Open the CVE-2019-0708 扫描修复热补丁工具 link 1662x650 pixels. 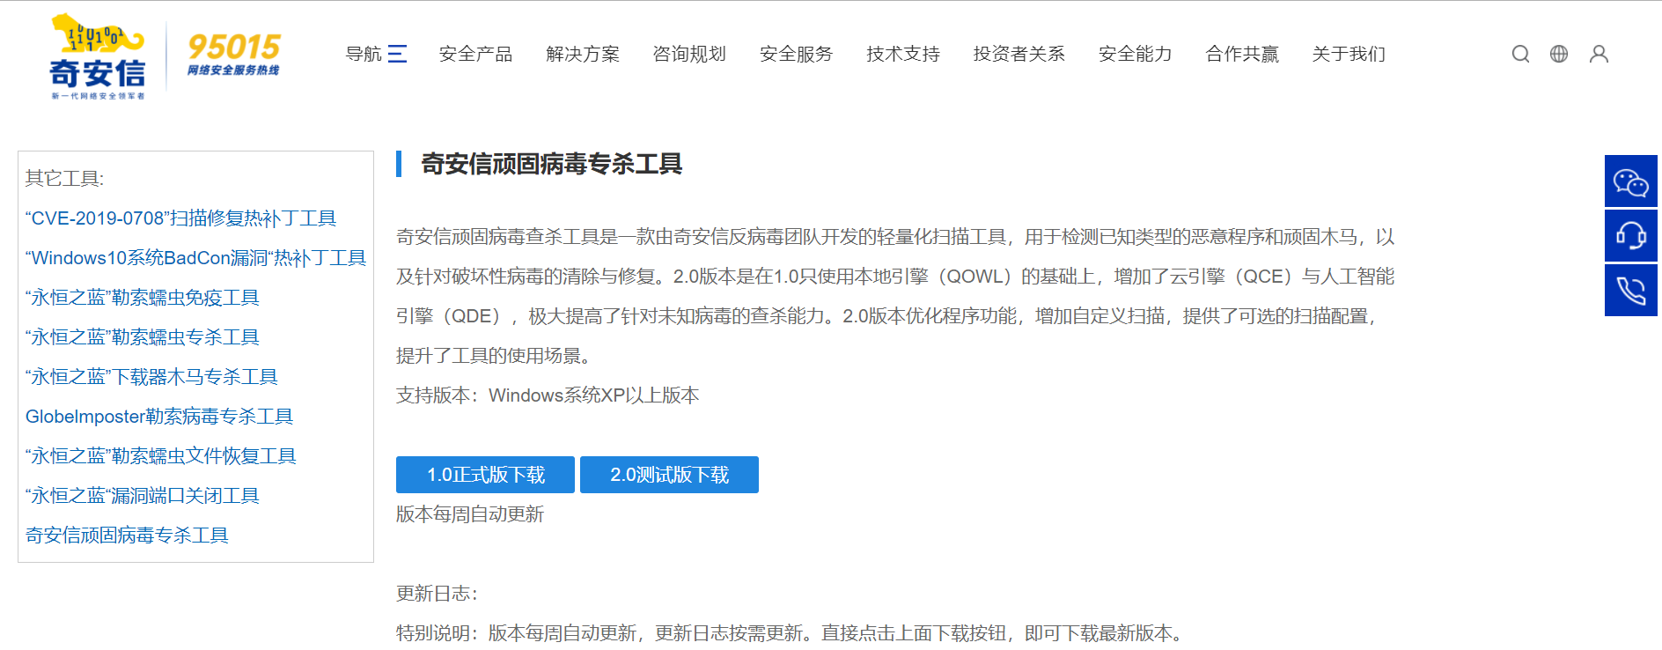[x=180, y=218]
